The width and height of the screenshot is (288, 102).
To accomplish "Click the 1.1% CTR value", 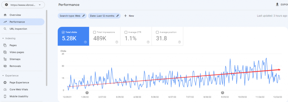I will [x=130, y=38].
